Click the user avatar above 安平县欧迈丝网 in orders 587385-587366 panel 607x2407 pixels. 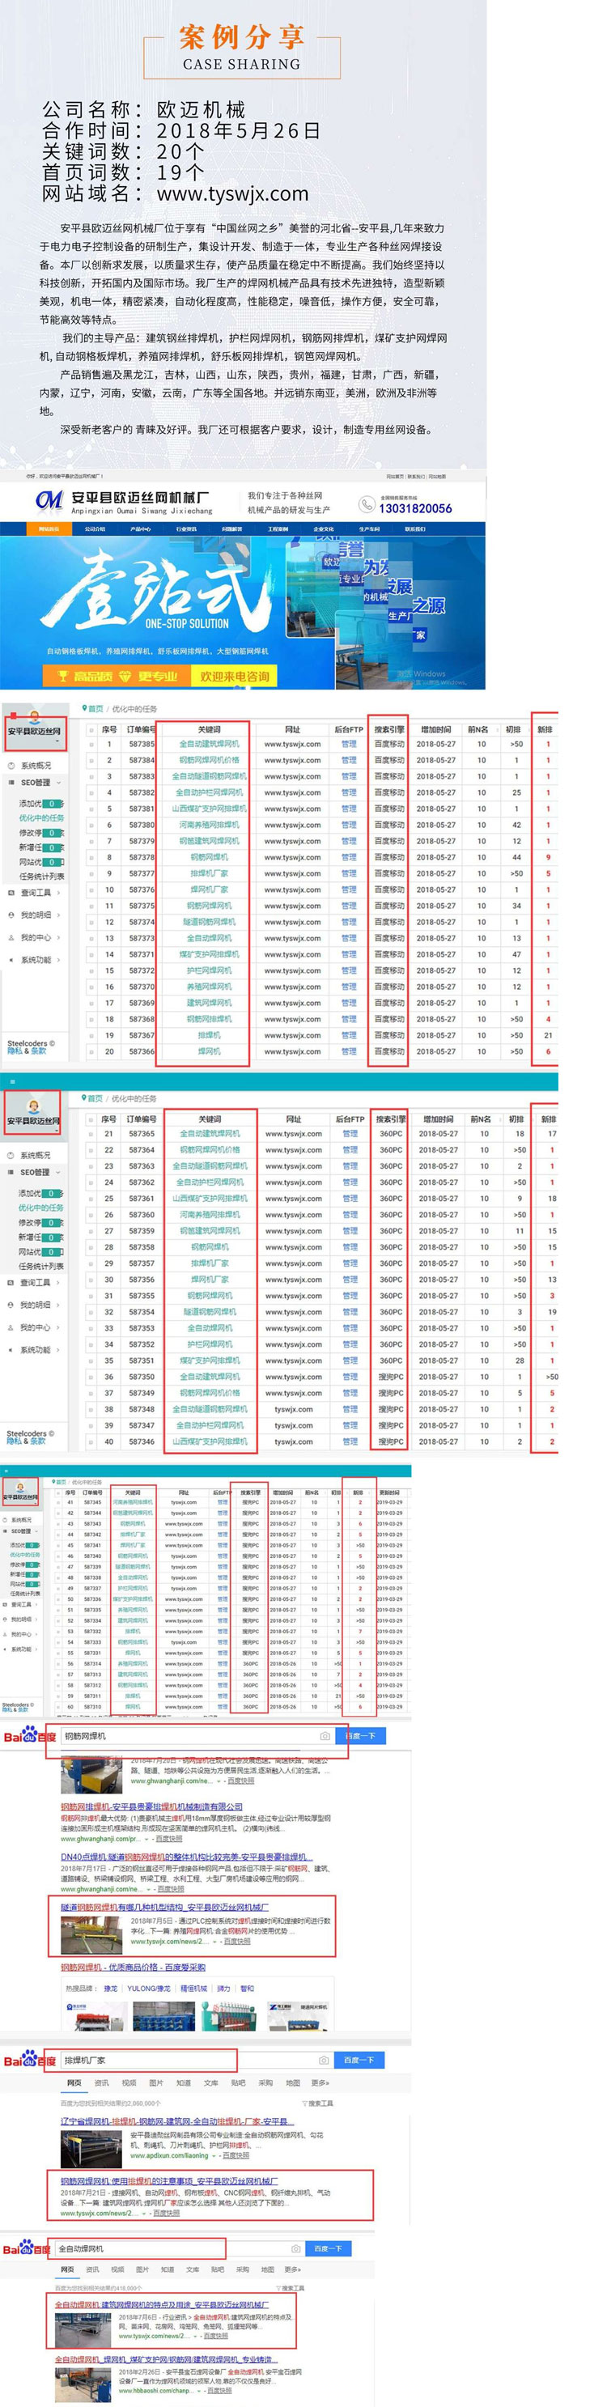[x=35, y=718]
